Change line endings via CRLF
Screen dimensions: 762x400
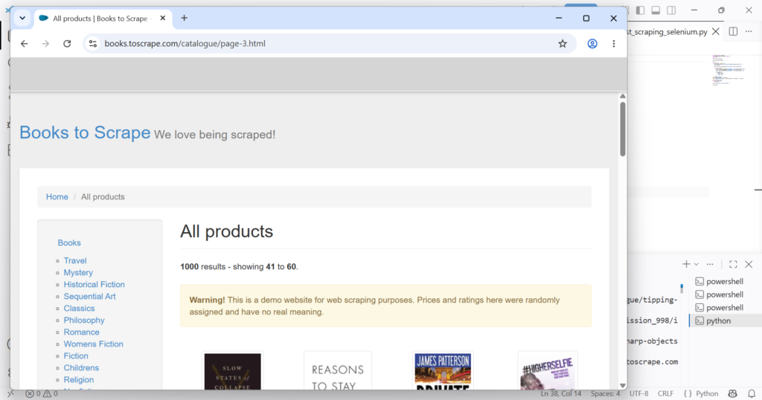click(x=666, y=394)
